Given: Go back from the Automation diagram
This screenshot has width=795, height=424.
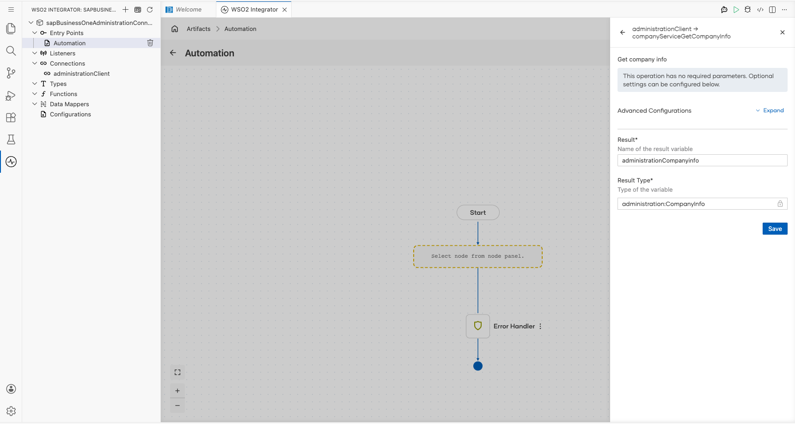Looking at the screenshot, I should (x=173, y=53).
